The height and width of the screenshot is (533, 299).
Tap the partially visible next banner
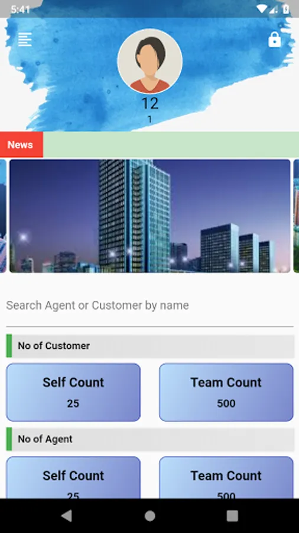(296, 216)
